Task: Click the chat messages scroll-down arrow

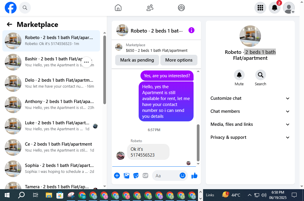Action: click(x=198, y=164)
